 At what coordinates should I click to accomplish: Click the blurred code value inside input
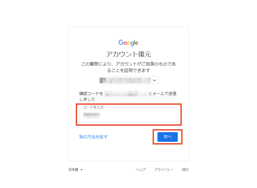(x=92, y=115)
